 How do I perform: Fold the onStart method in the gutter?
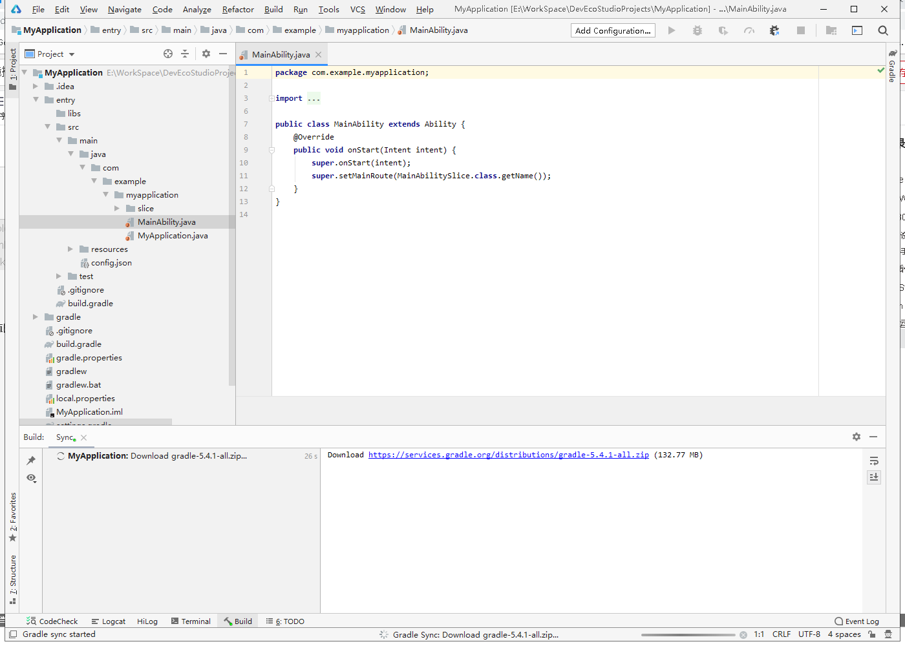click(271, 150)
